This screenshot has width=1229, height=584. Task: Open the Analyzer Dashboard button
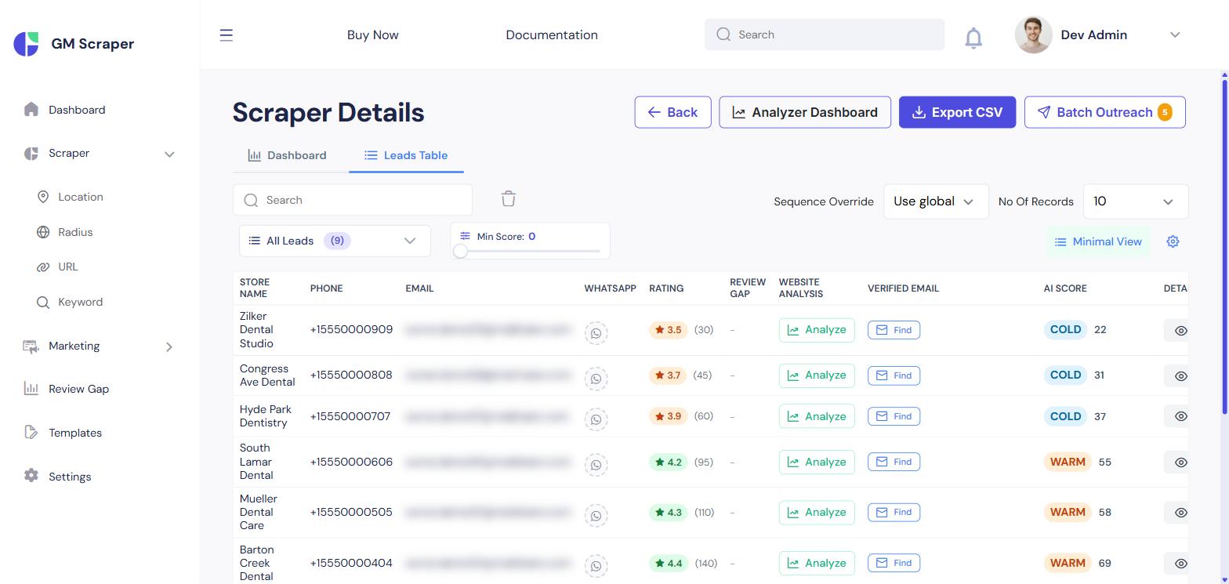[805, 112]
